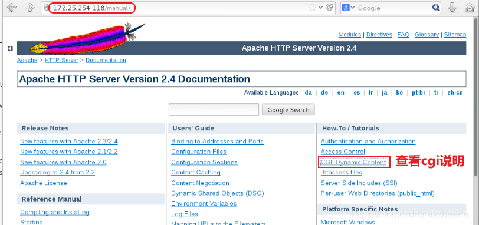Click the Documentation breadcrumb link
Screen dimensions: 479x225
click(106, 60)
